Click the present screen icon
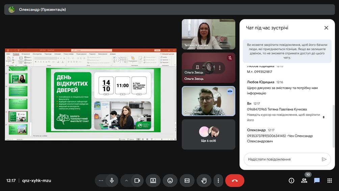This screenshot has height=191, width=339. pyautogui.click(x=153, y=181)
